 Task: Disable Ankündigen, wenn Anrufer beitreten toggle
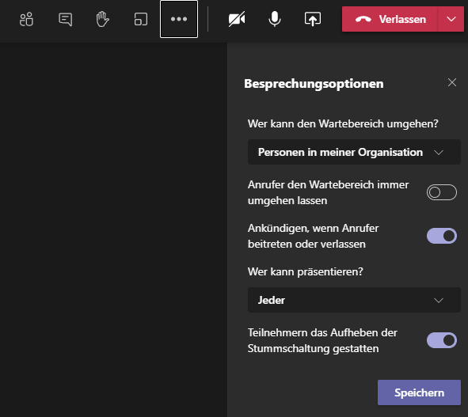[441, 236]
